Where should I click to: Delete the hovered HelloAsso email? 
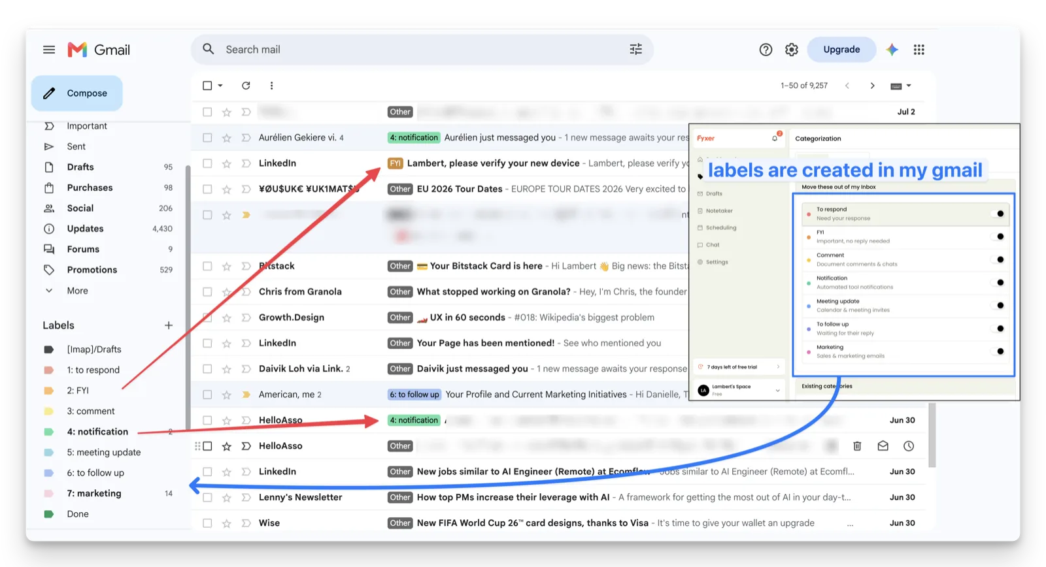point(857,446)
